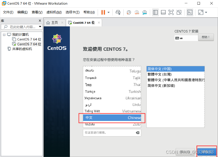Open the 编辑(E) menu
This screenshot has height=157, width=218.
tap(22, 12)
